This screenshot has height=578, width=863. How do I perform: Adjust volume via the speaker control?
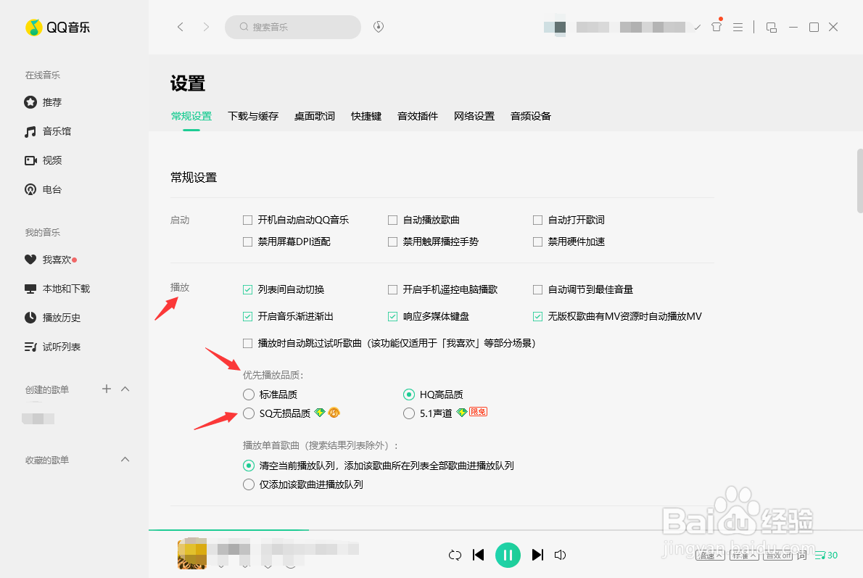click(560, 555)
